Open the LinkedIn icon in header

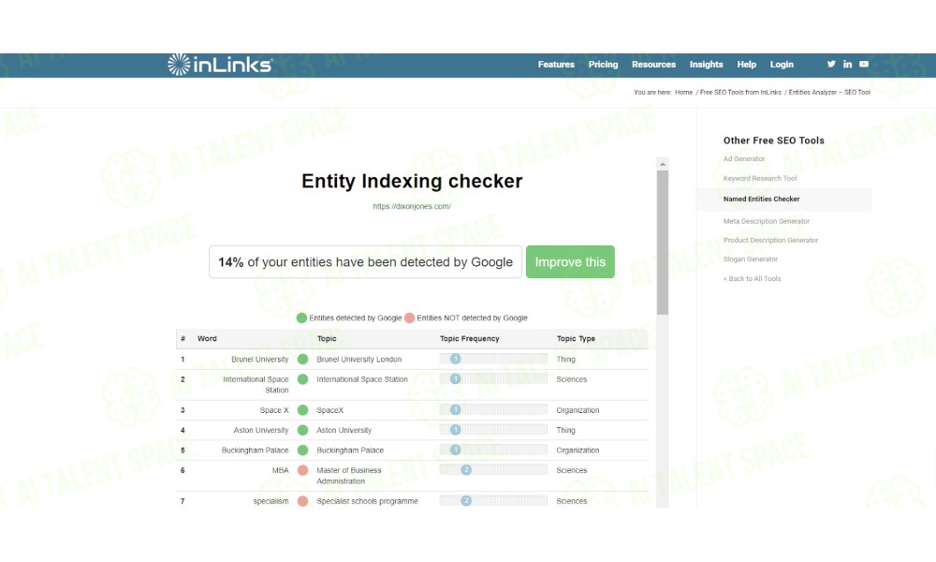click(x=847, y=64)
